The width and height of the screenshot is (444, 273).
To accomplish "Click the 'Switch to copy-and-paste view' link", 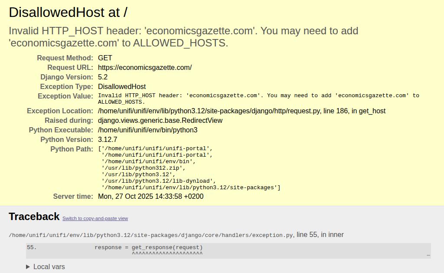I will click(95, 218).
